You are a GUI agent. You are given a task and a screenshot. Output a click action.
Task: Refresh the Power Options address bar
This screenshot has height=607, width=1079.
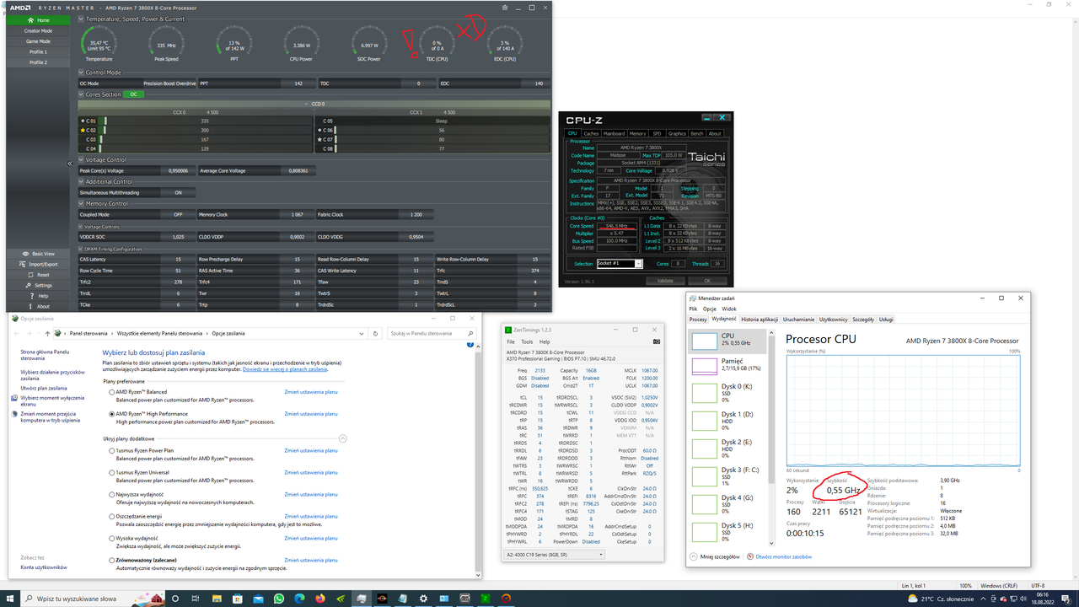tap(375, 333)
